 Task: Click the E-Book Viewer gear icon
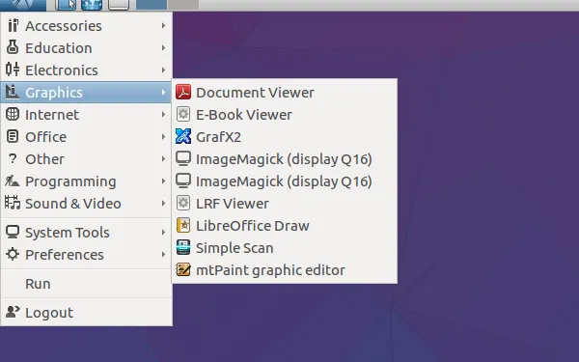(183, 115)
